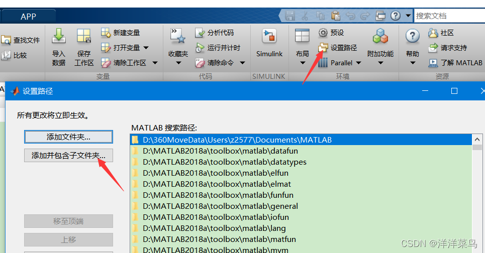485x253 pixels.
Task: Click the Help icon in quick access toolbar
Action: (396, 16)
